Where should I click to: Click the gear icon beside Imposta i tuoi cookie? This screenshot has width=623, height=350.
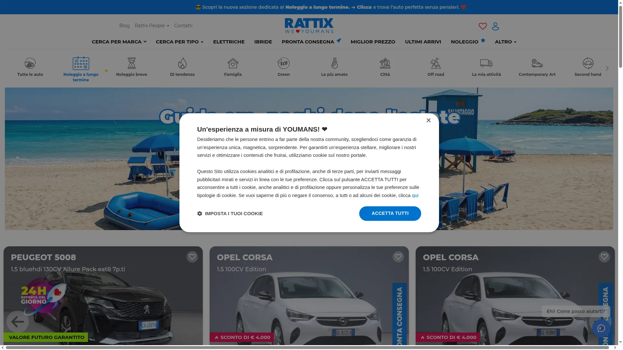pyautogui.click(x=200, y=214)
